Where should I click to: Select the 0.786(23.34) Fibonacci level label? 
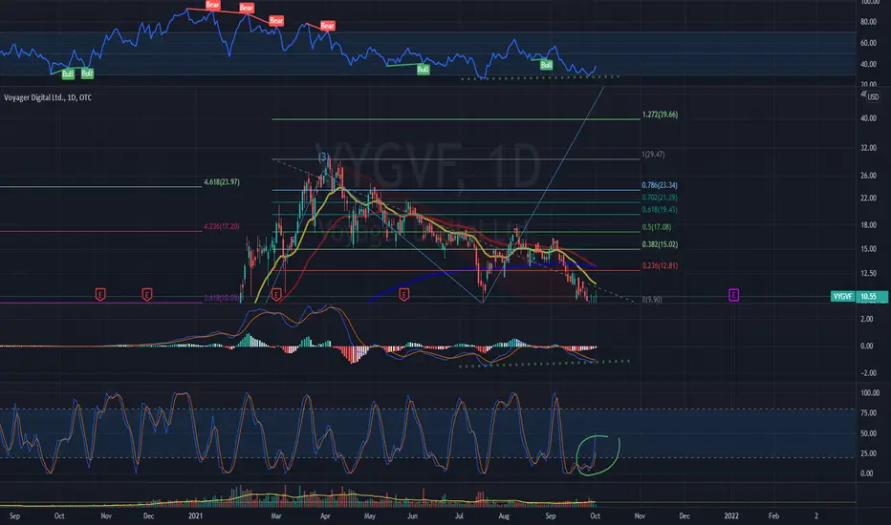pos(660,185)
